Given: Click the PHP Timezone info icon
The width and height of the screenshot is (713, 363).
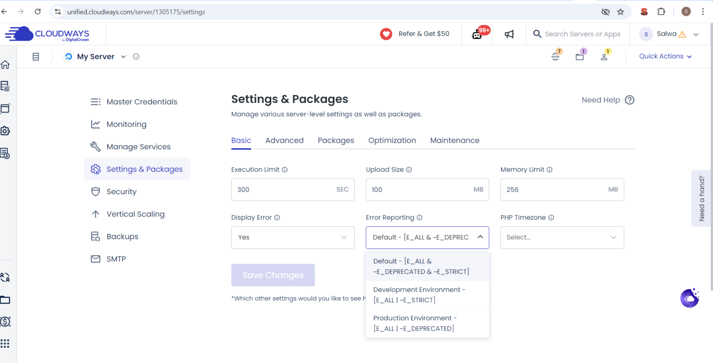Looking at the screenshot, I should point(551,217).
